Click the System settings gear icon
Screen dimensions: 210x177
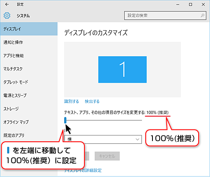7,16
